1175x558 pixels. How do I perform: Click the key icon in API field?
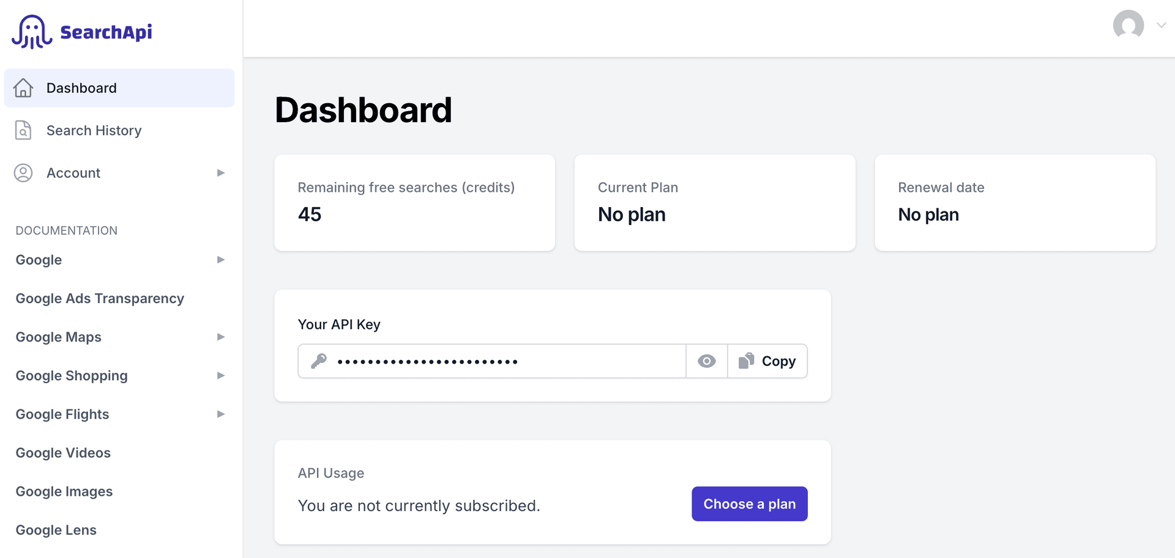click(x=319, y=361)
